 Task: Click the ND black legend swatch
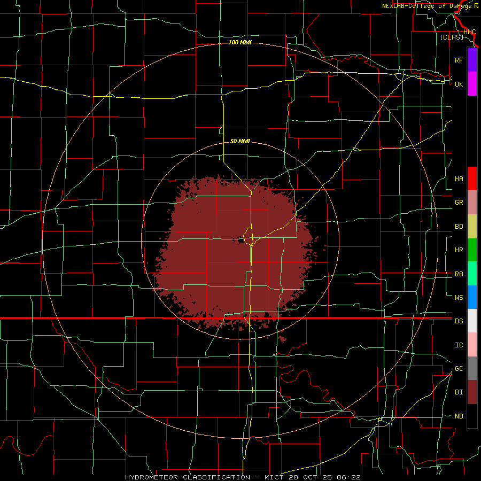pyautogui.click(x=472, y=416)
